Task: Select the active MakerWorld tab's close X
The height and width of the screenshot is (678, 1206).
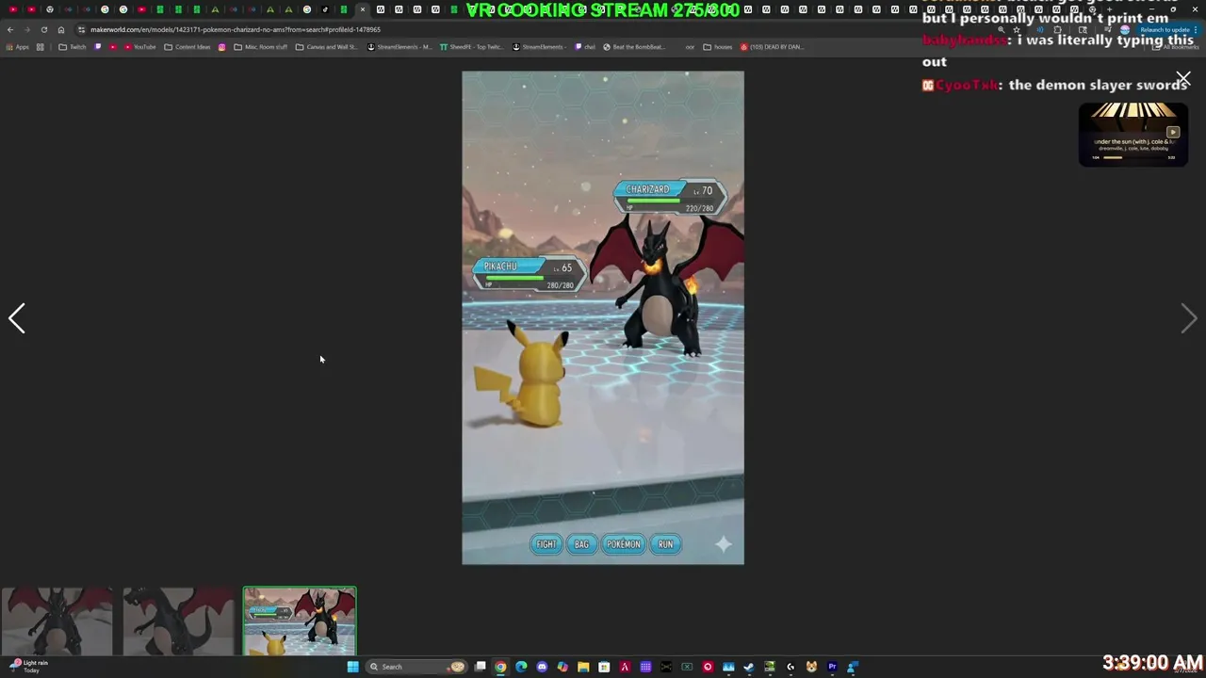Action: click(363, 9)
